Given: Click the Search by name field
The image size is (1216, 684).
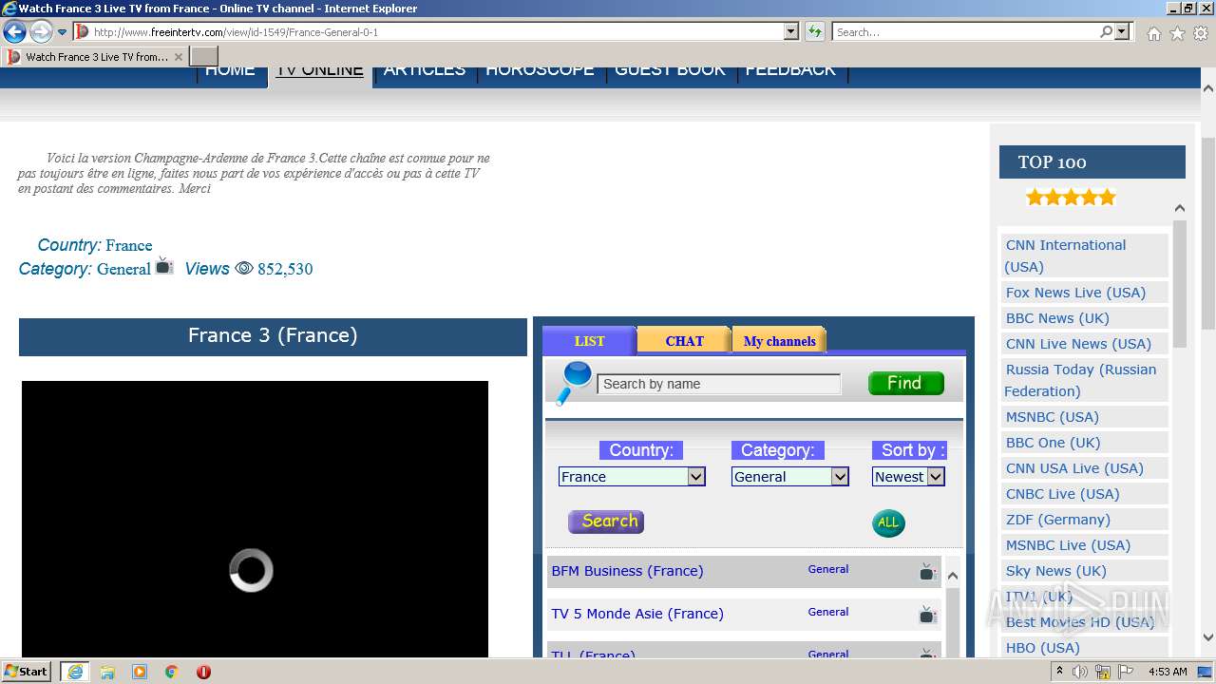Looking at the screenshot, I should pyautogui.click(x=718, y=384).
